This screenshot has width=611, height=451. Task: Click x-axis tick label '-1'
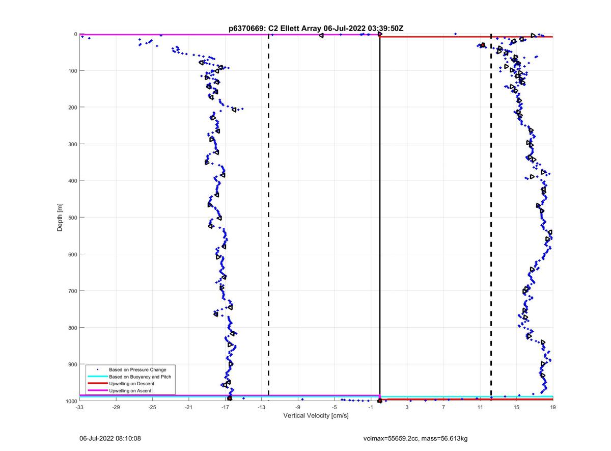(x=371, y=408)
